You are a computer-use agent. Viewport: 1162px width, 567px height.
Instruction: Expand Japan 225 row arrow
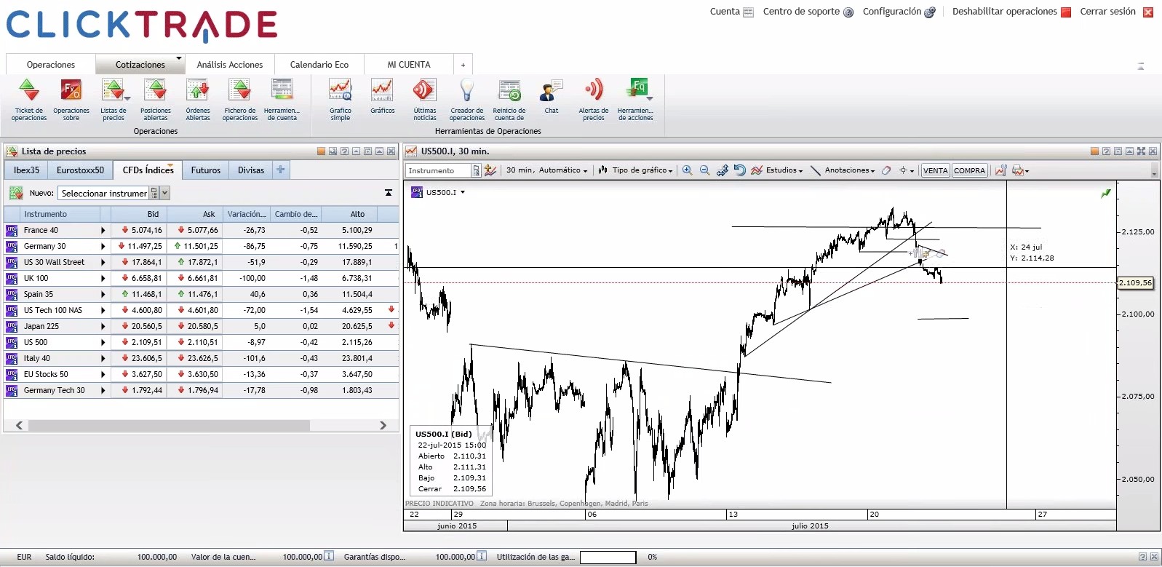pos(103,326)
